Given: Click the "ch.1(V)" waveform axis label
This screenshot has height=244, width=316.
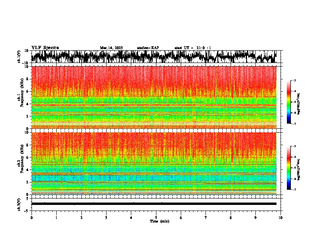Looking at the screenshot, I should click(x=19, y=57).
